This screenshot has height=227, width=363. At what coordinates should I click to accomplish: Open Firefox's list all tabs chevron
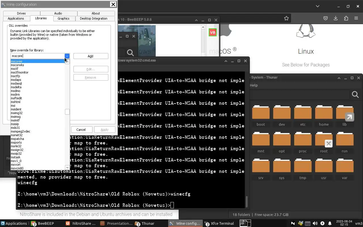coord(318,6)
